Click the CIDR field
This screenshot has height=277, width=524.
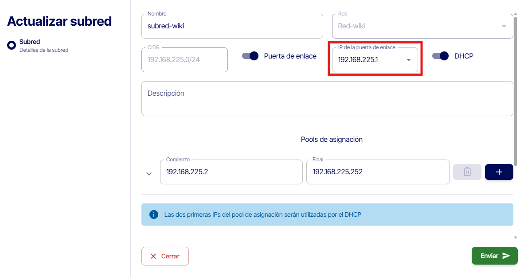point(184,60)
